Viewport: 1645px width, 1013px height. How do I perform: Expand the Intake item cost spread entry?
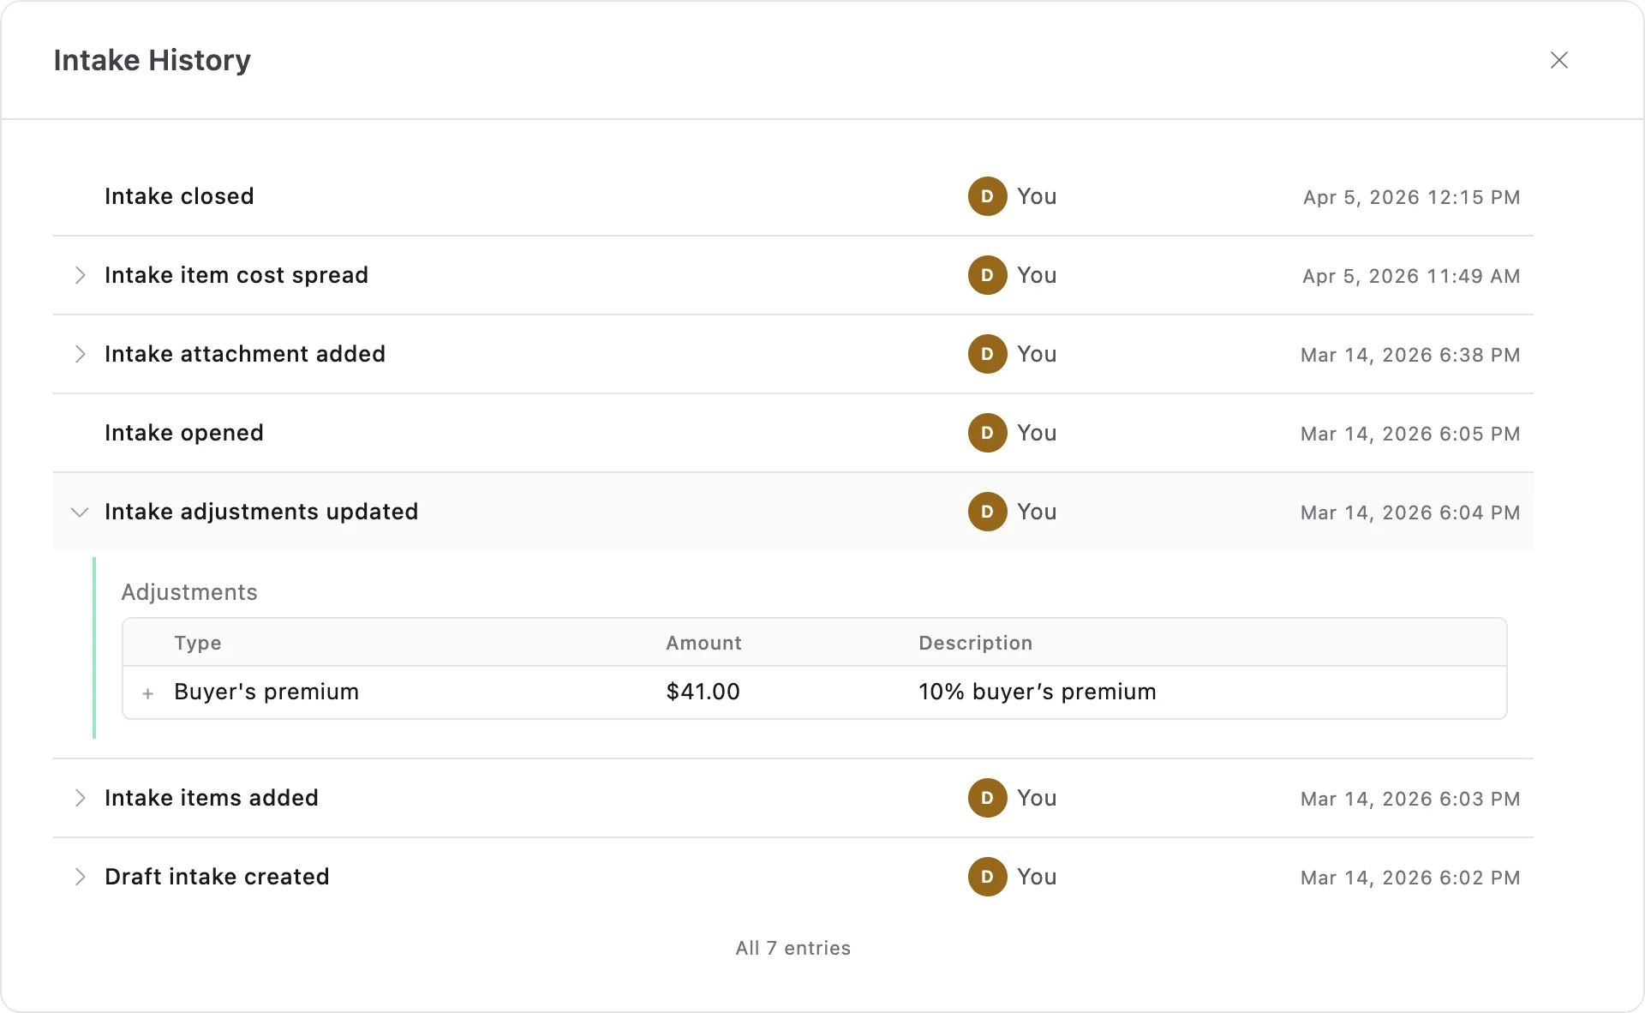pos(80,275)
